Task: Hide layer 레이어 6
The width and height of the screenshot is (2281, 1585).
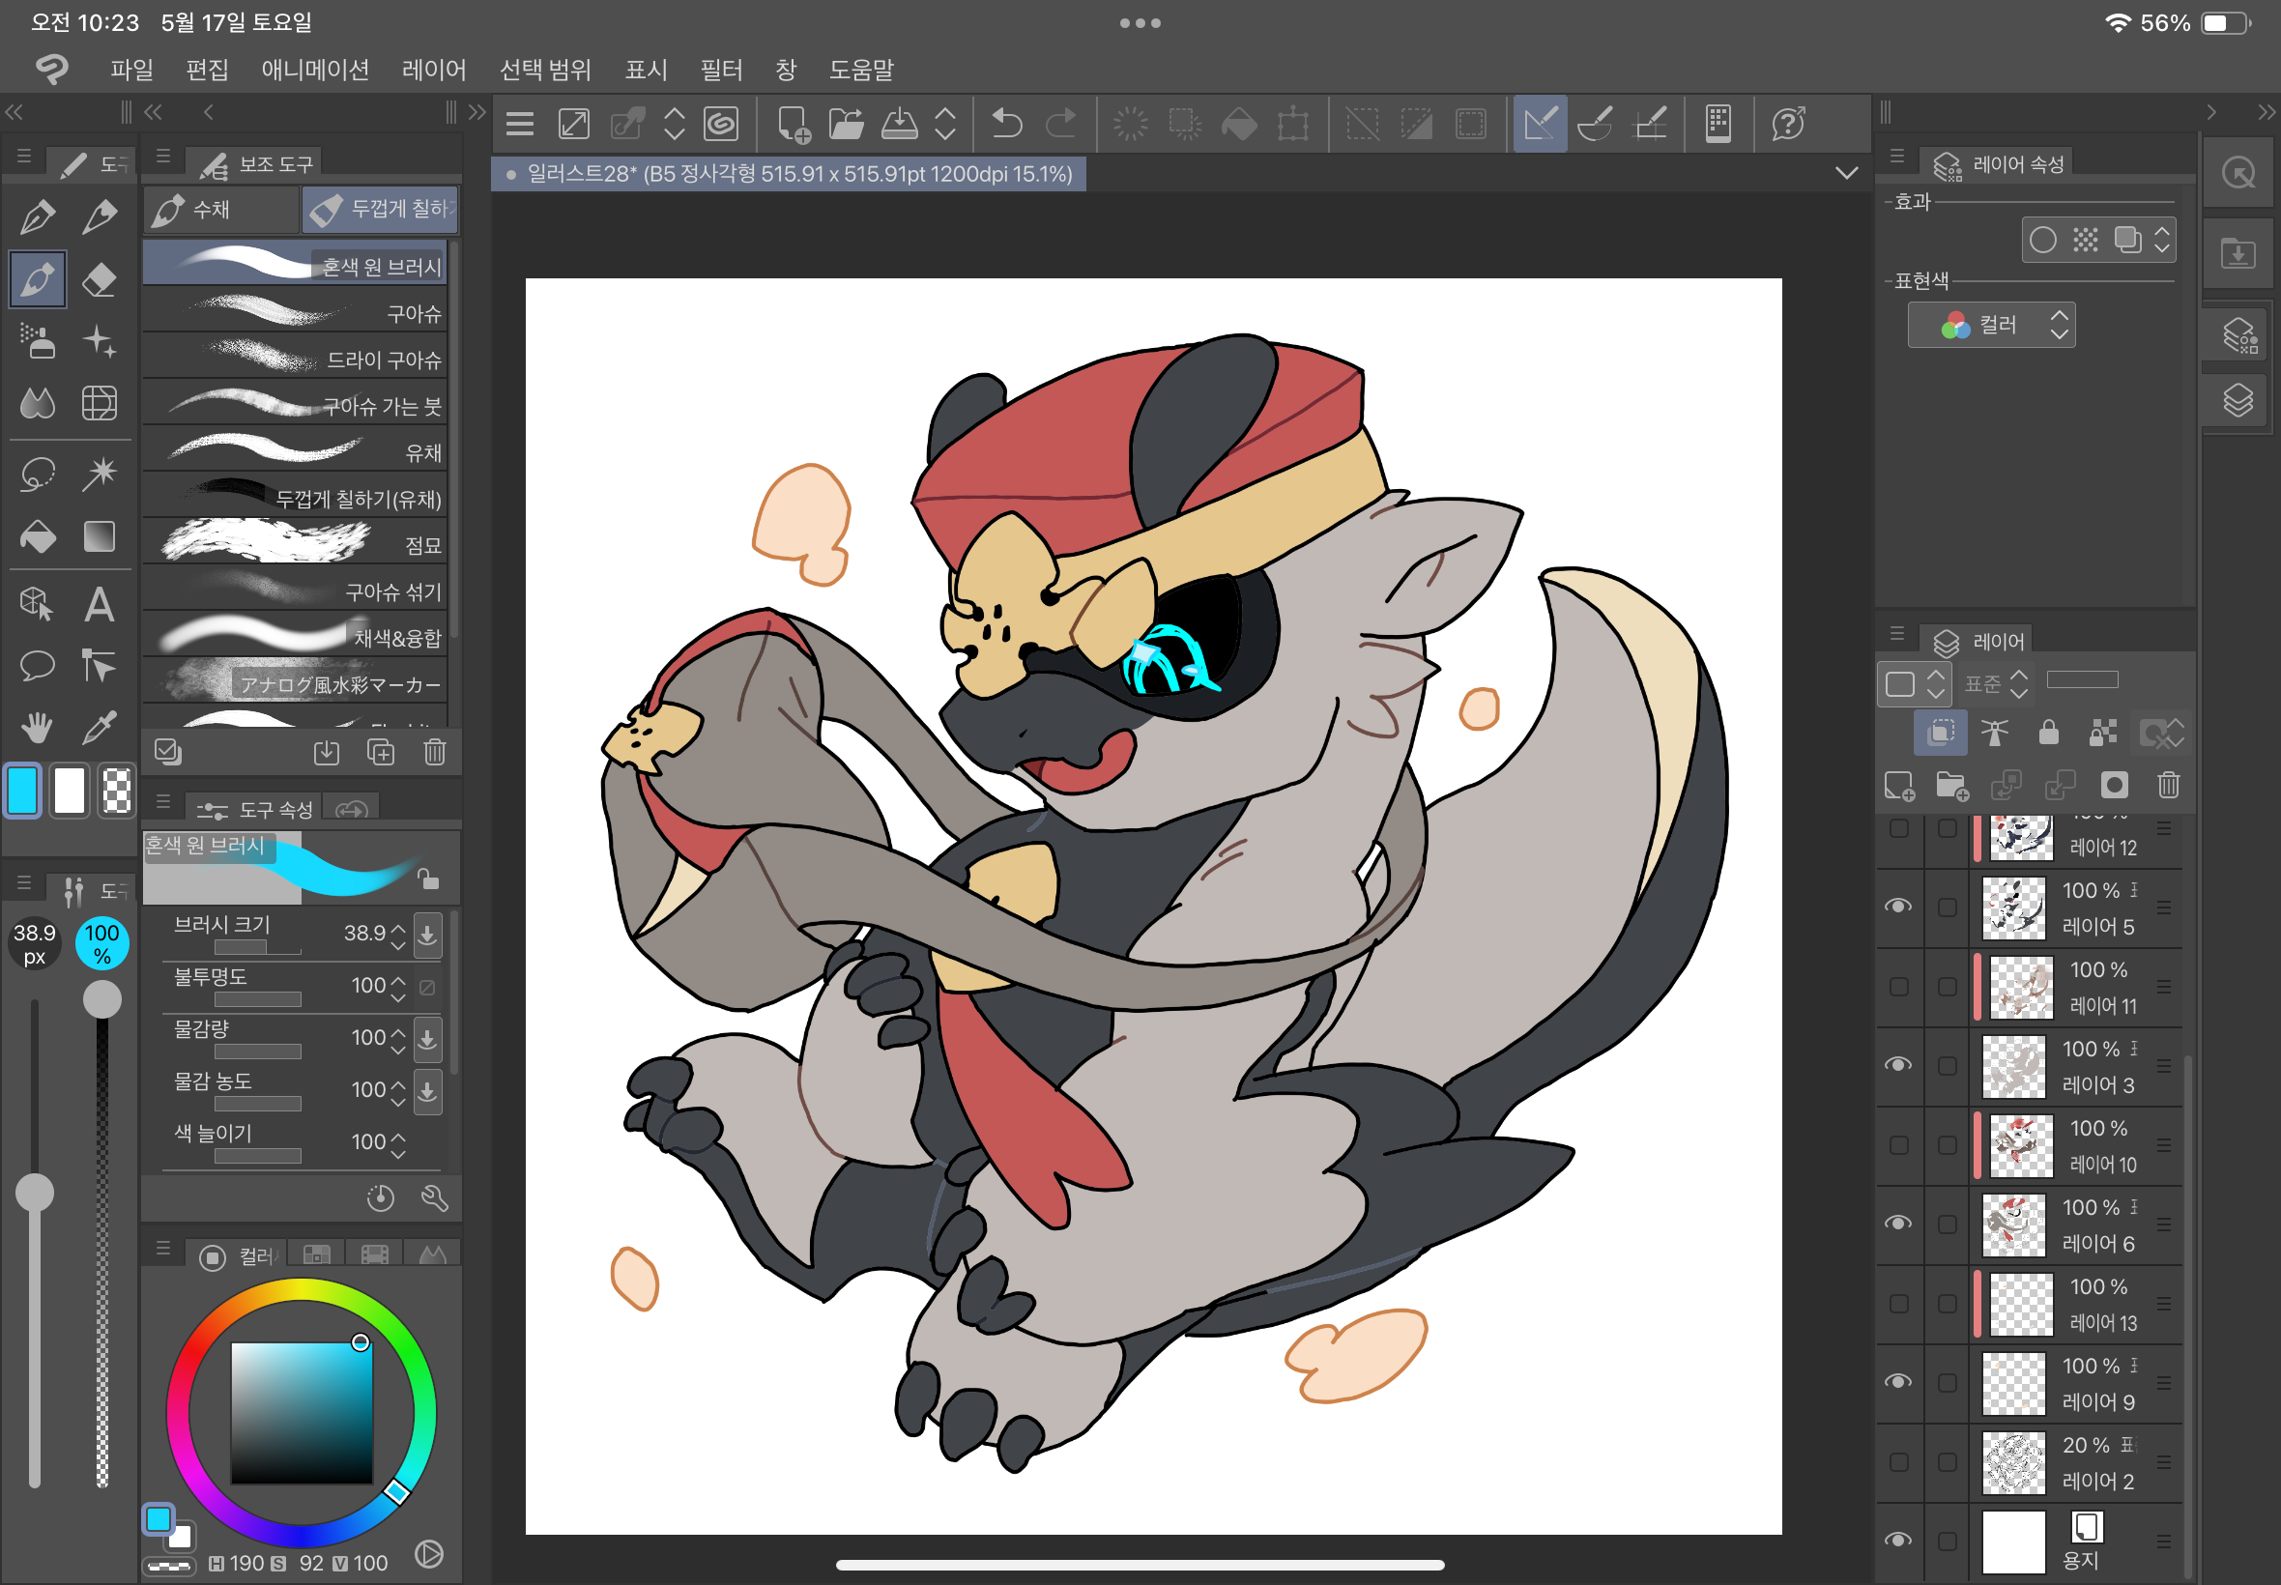Action: (1898, 1224)
